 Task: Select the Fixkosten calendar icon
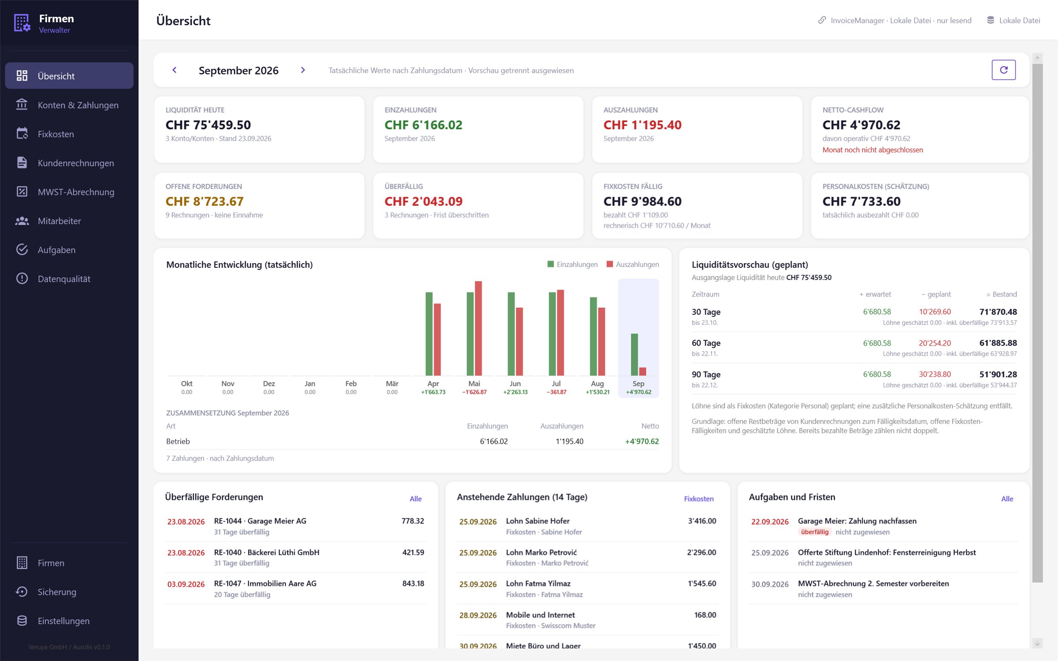[22, 134]
